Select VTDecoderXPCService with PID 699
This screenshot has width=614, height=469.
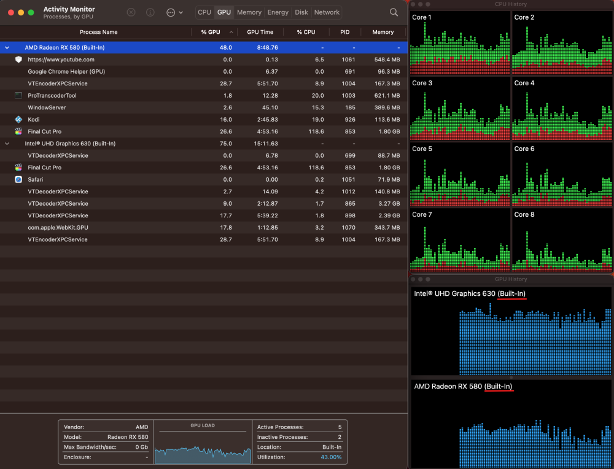click(204, 155)
